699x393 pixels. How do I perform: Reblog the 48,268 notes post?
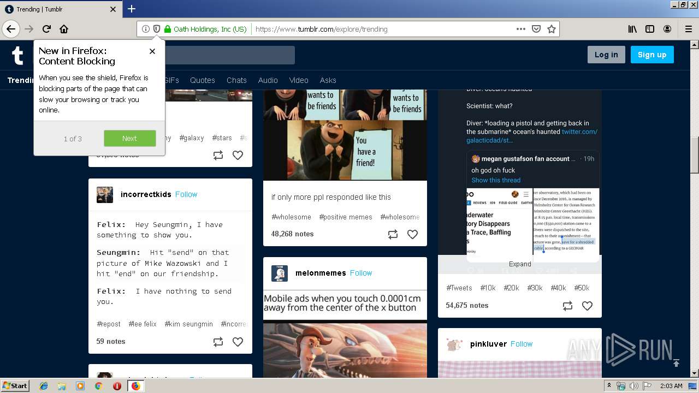[x=393, y=234]
